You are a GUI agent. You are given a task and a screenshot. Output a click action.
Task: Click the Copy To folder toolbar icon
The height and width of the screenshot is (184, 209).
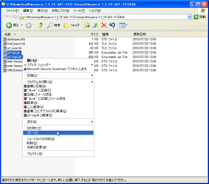(x=95, y=25)
